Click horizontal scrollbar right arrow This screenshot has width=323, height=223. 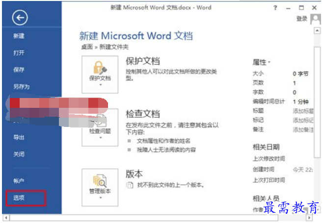point(309,218)
